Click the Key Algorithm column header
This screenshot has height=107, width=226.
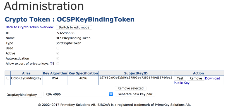(x=55, y=73)
